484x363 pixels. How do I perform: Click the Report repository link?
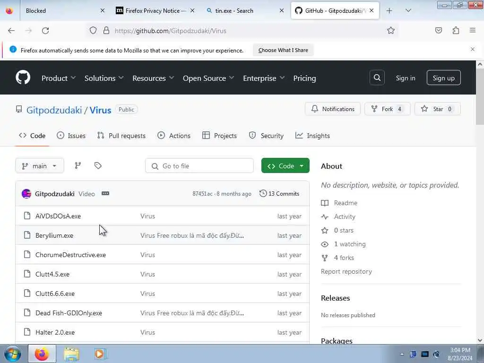346,272
